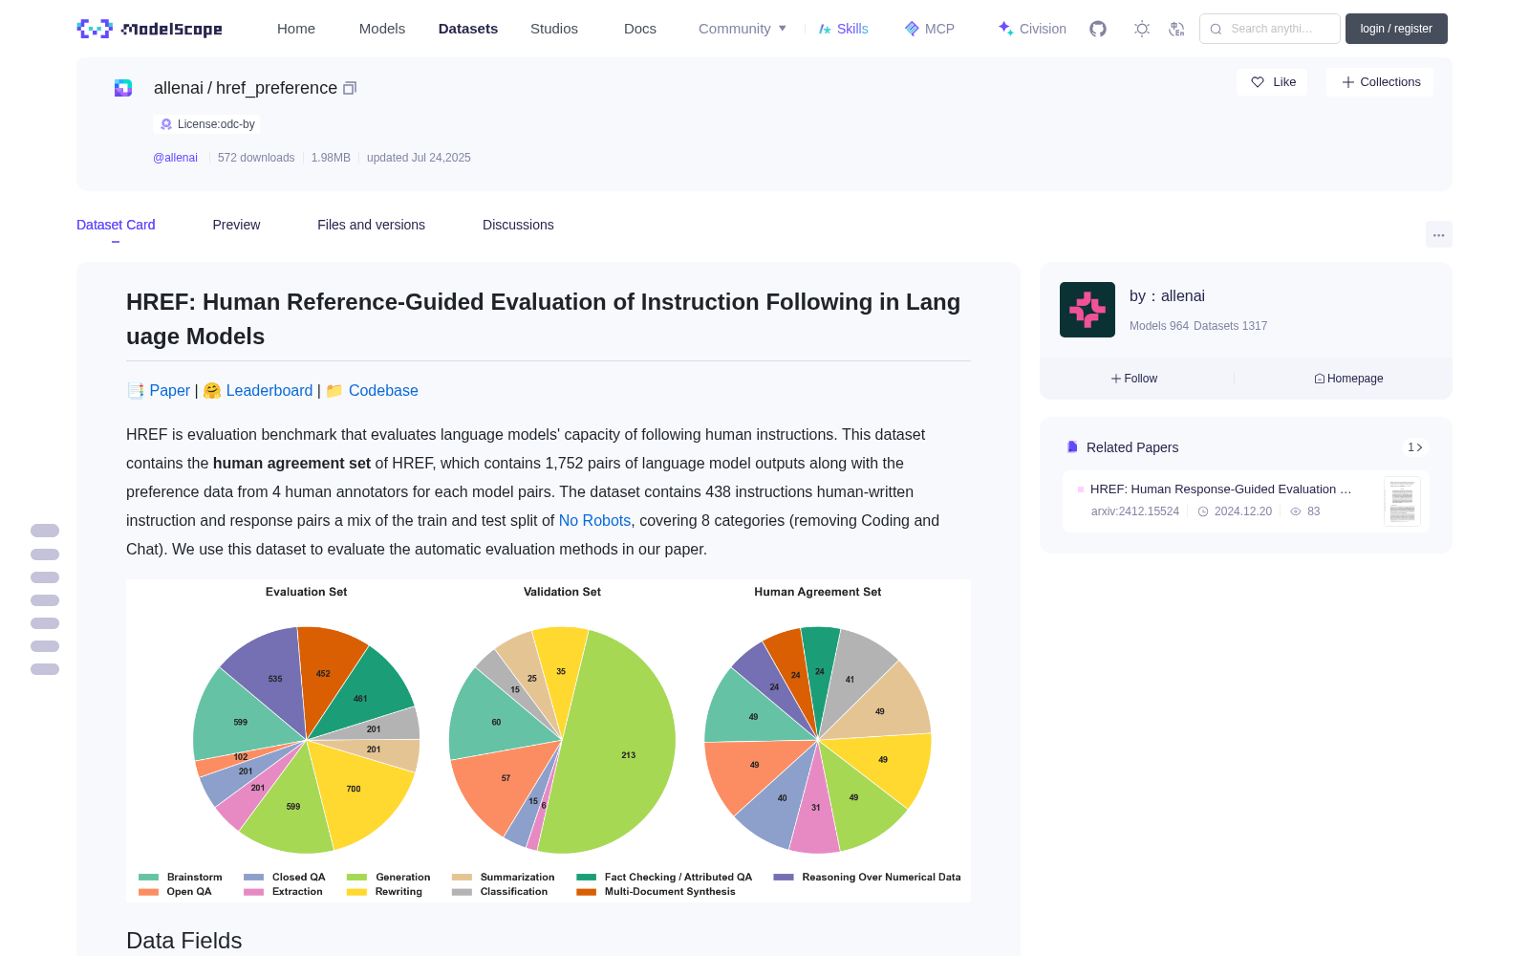Open the related paper thumbnail
This screenshot has height=956, width=1529.
[x=1402, y=501]
